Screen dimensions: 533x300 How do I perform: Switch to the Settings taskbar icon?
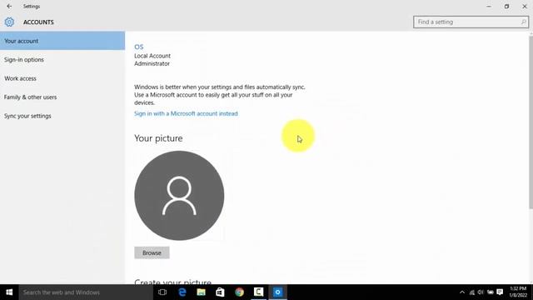point(277,292)
